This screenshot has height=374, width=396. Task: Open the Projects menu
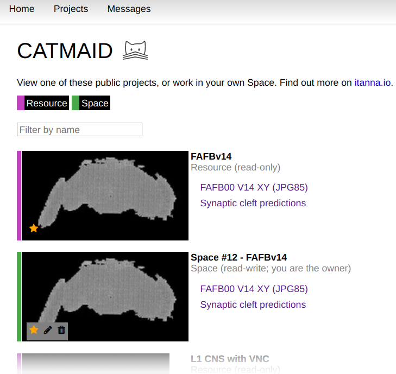tap(71, 9)
